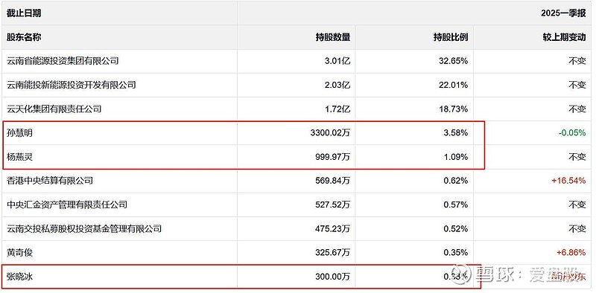Click the +6.86% change for 黄奇俊

tap(571, 252)
